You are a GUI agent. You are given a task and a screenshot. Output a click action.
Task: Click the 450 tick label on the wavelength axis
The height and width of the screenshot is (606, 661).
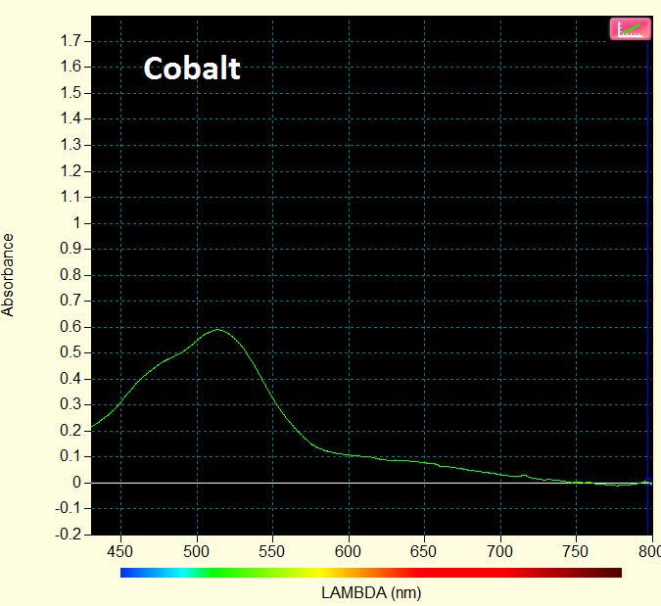coord(120,552)
